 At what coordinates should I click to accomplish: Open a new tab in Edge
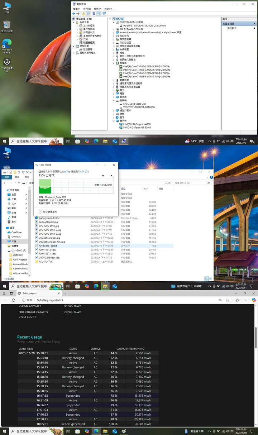66,293
